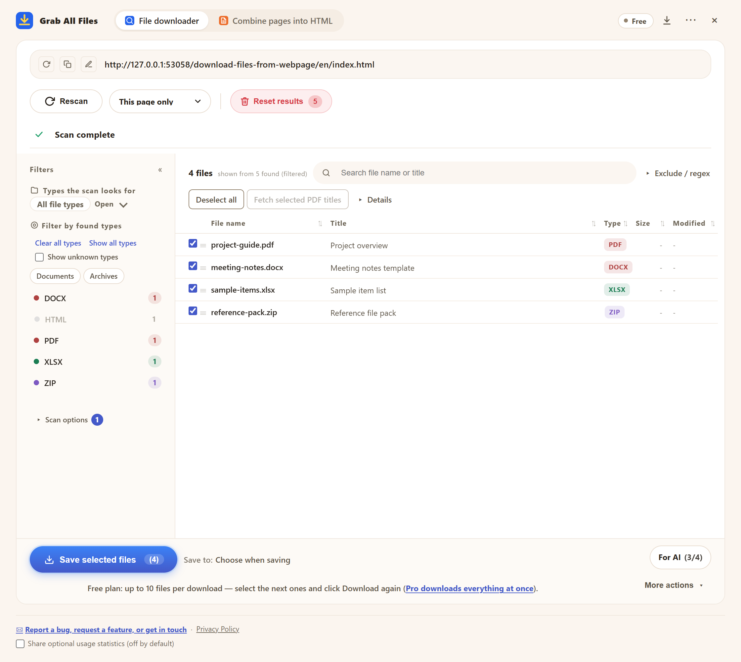This screenshot has height=662, width=741.
Task: Open the This page only dropdown
Action: coord(160,102)
